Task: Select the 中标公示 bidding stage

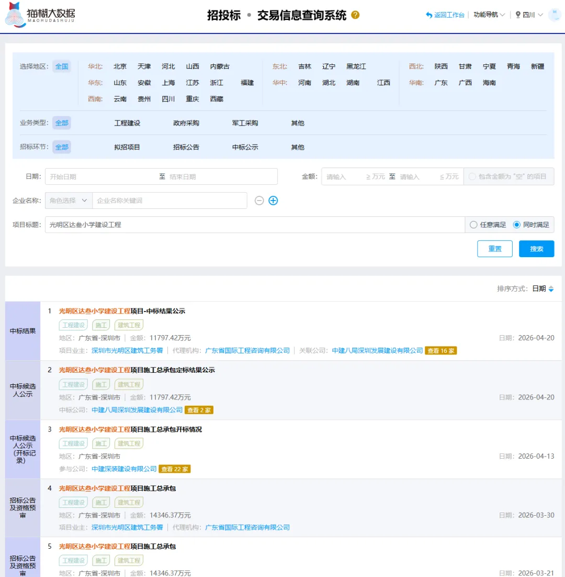Action: [245, 147]
